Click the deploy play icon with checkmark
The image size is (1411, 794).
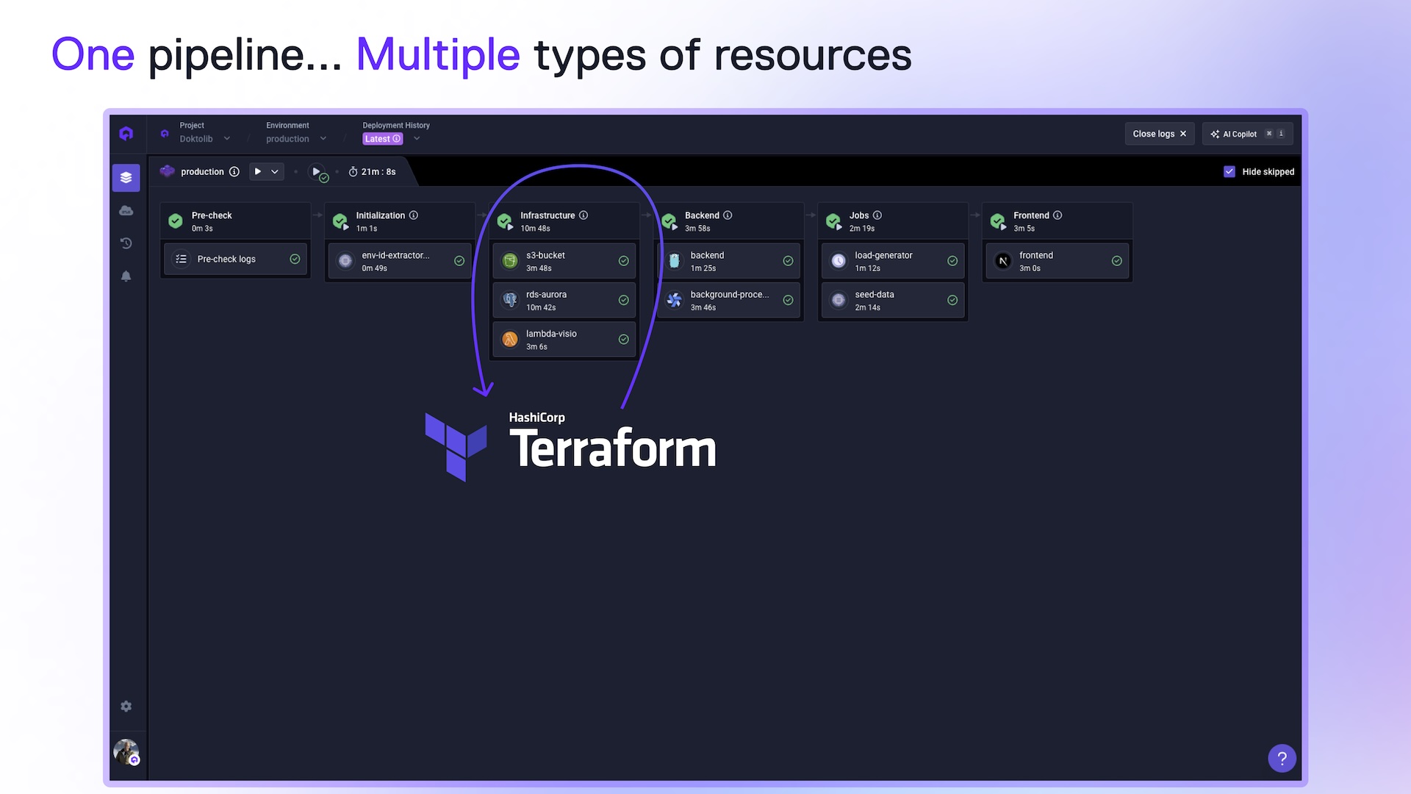(317, 172)
